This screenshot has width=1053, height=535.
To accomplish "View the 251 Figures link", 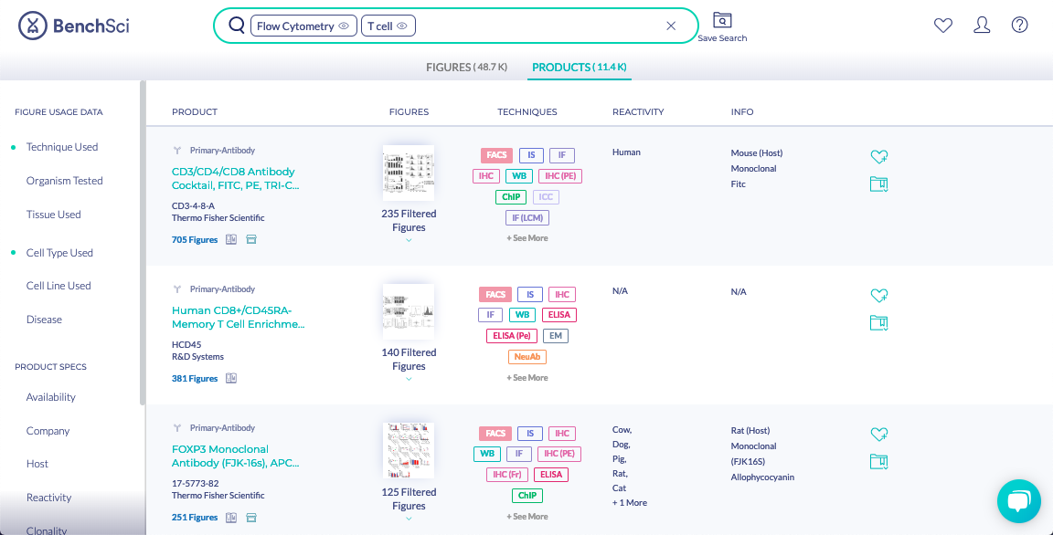I will tap(195, 518).
